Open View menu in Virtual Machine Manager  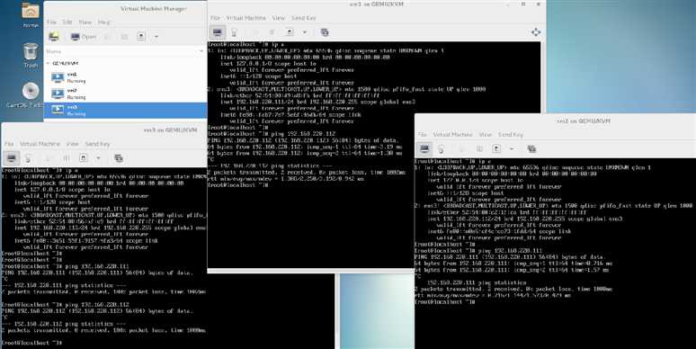[85, 22]
